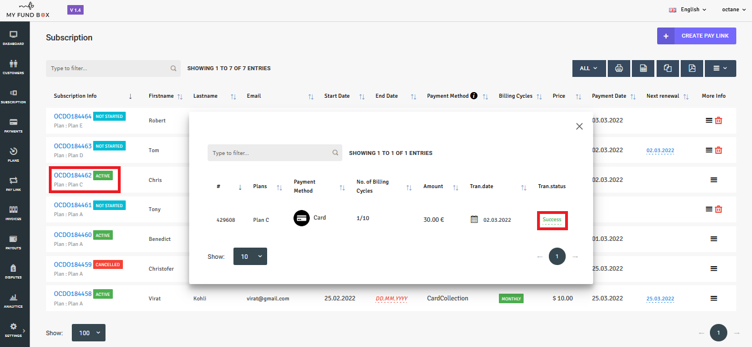Click the print icon in the toolbar
752x347 pixels.
[x=618, y=68]
